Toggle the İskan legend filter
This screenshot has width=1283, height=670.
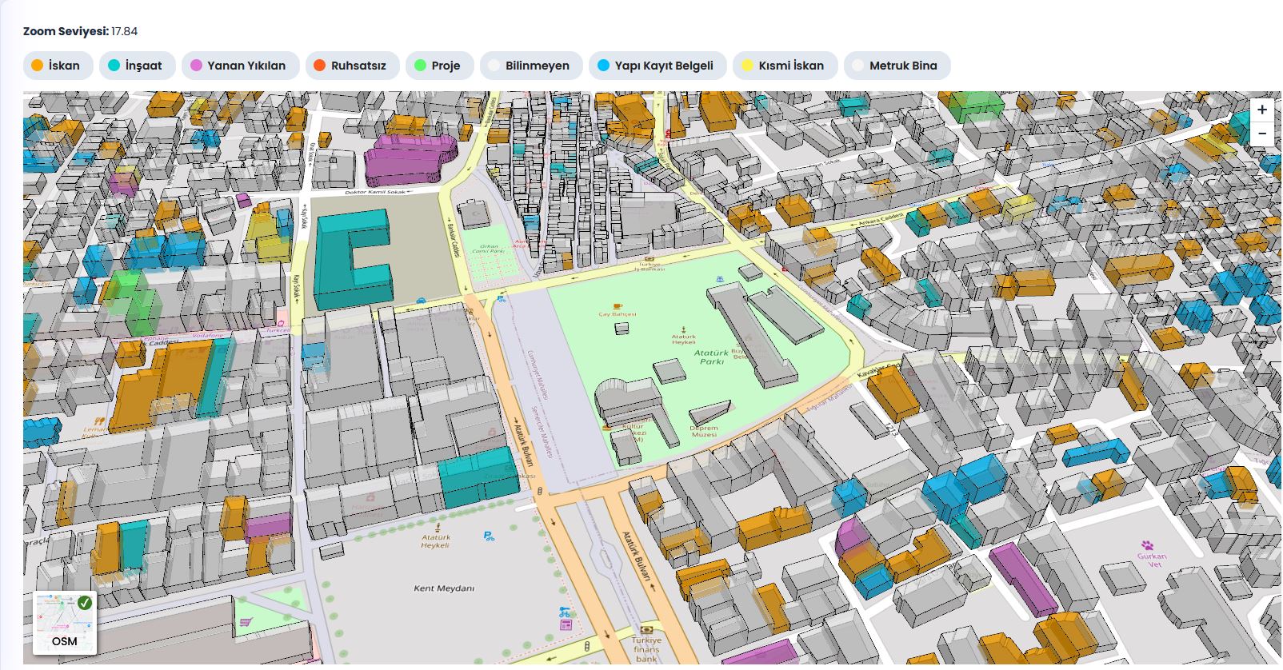[x=58, y=66]
